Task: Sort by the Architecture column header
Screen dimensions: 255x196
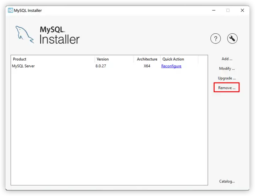Action: (147, 59)
